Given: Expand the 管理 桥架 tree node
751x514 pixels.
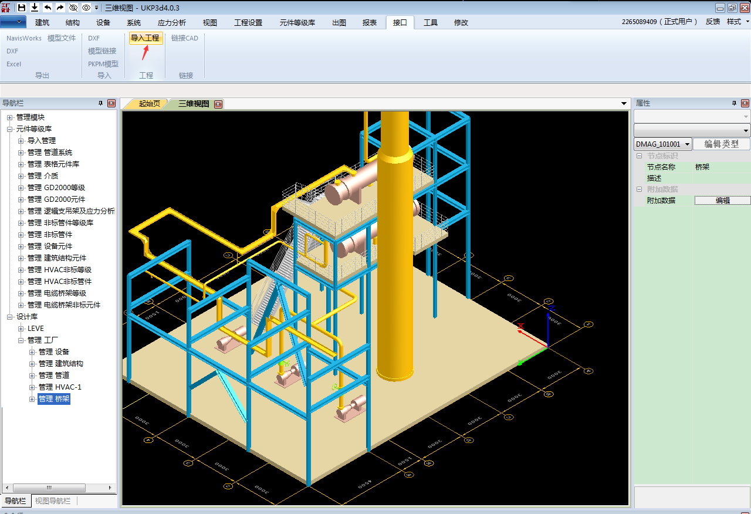Looking at the screenshot, I should coord(33,399).
